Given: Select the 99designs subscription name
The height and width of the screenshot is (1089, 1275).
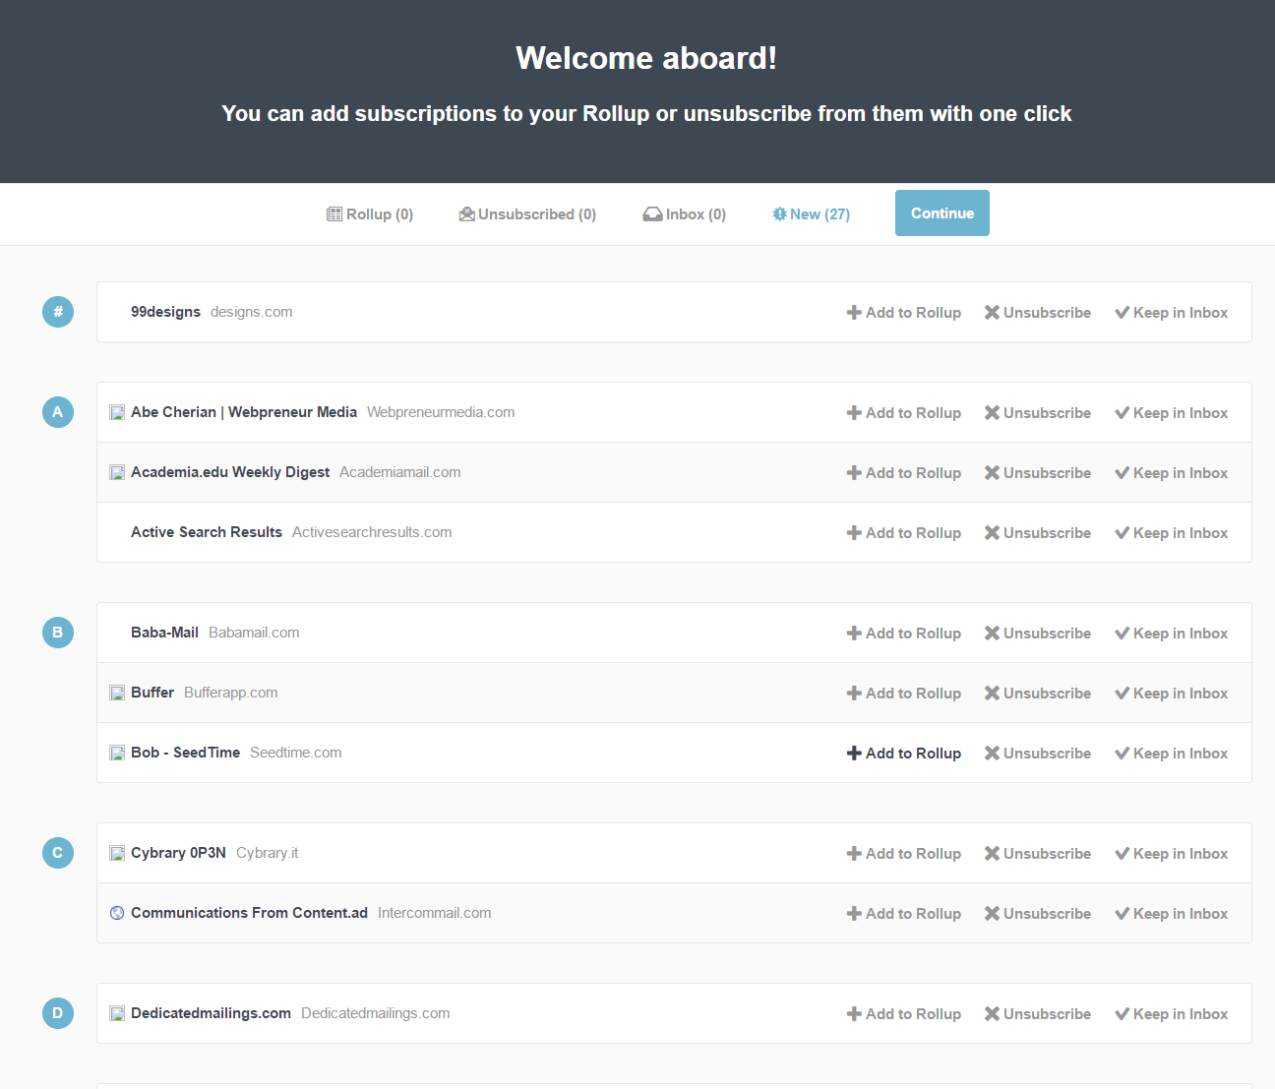Looking at the screenshot, I should [165, 312].
